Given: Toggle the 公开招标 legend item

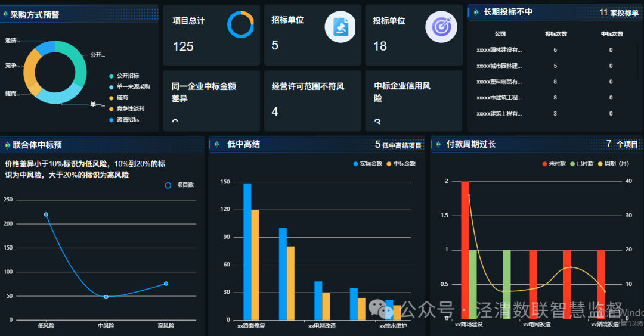Looking at the screenshot, I should tap(124, 76).
